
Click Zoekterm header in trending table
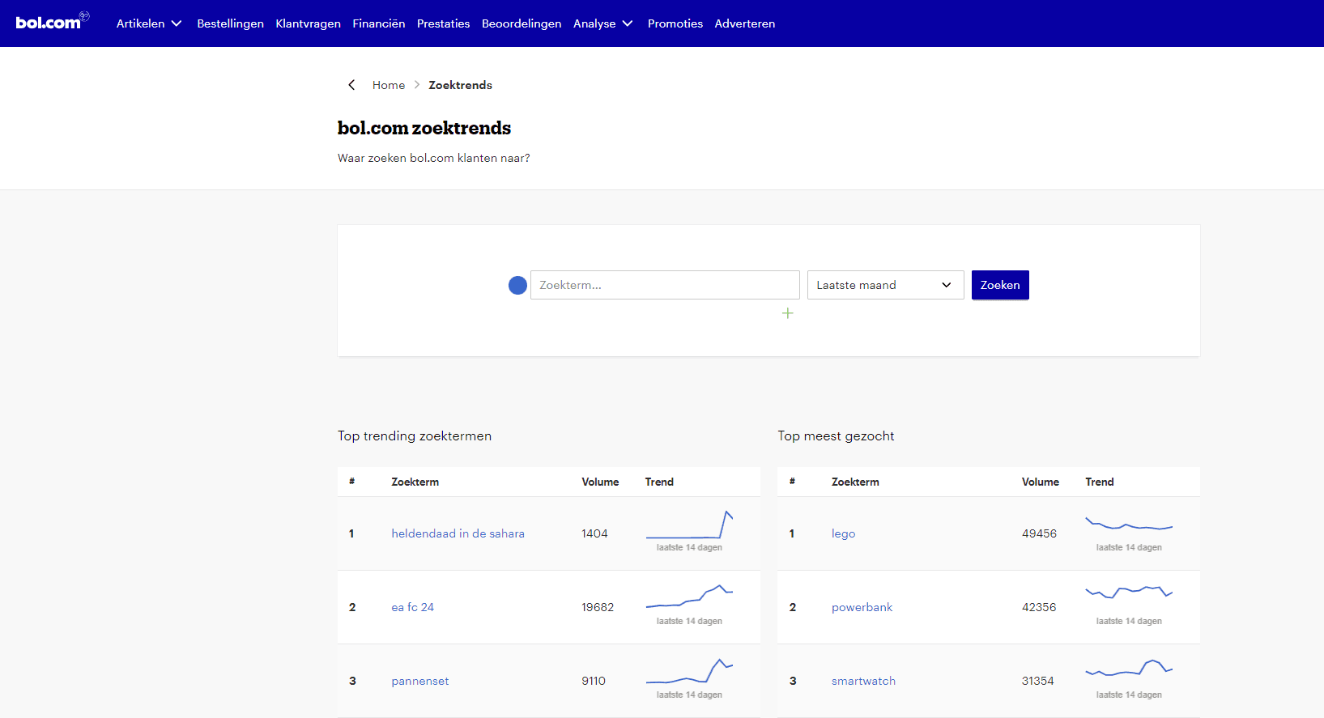pyautogui.click(x=415, y=482)
